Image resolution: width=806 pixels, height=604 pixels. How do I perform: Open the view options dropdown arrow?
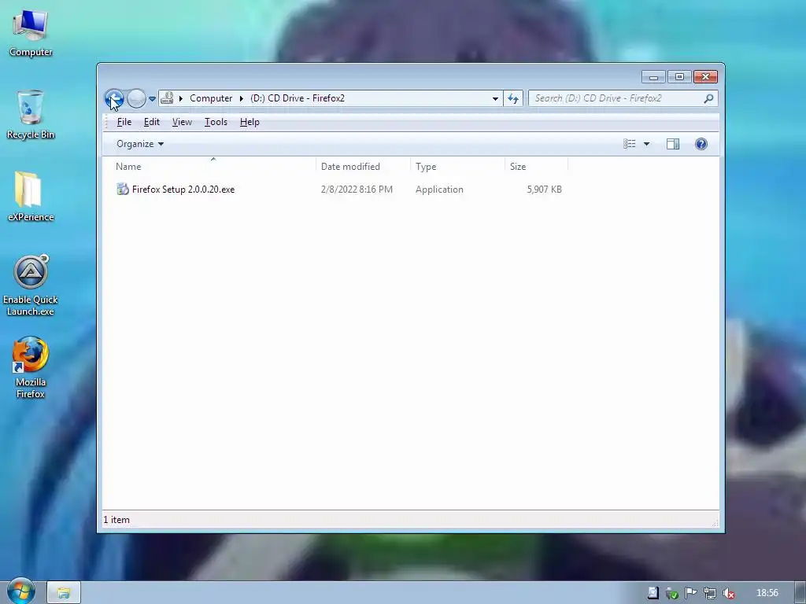[x=647, y=144]
